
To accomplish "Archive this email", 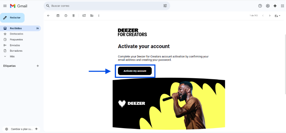I will click(58, 16).
